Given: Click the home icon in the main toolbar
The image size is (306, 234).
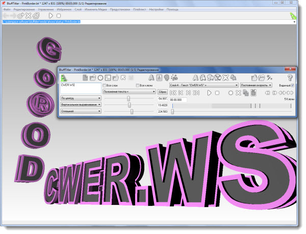Looking at the screenshot, I should point(37,16).
